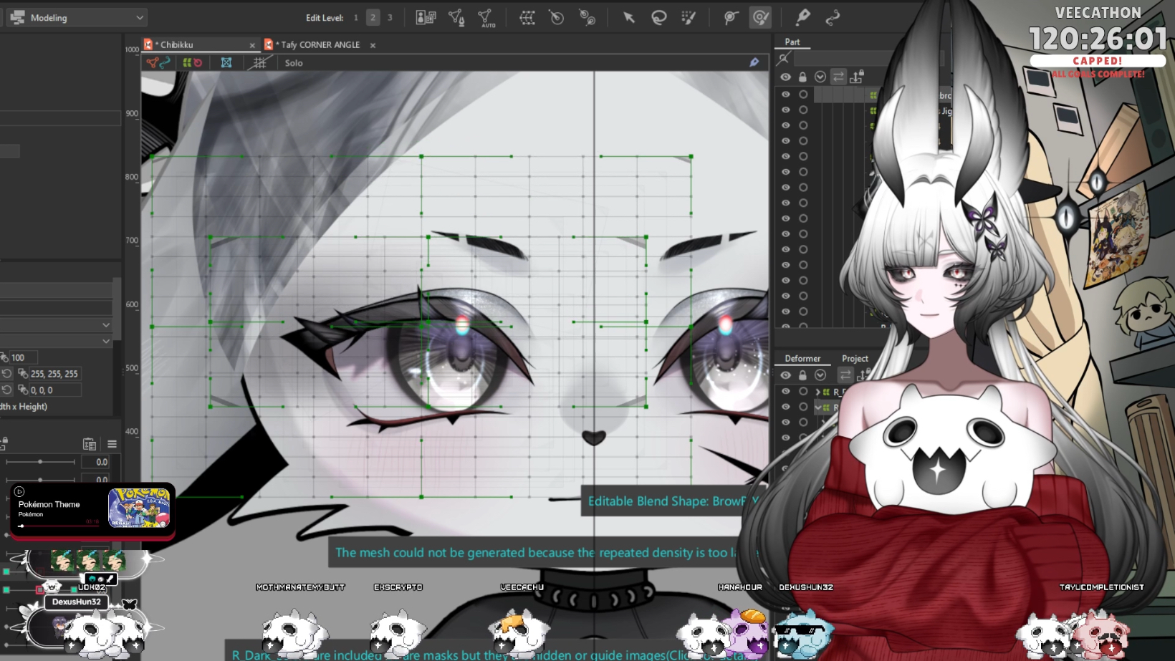
Task: Hide the topmost row in the Part list
Action: point(786,95)
